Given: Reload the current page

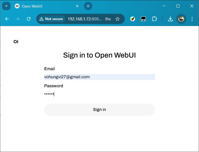Looking at the screenshot, I should coord(29,19).
